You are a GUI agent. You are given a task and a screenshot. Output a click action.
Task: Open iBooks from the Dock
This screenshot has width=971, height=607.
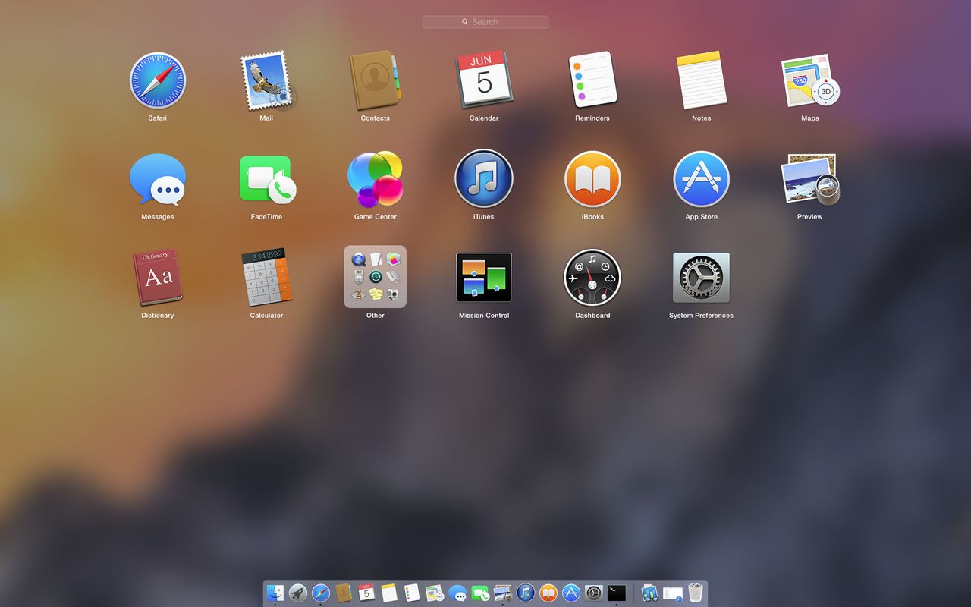click(x=548, y=593)
